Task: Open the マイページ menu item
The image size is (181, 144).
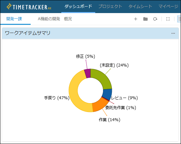Action: (x=168, y=7)
